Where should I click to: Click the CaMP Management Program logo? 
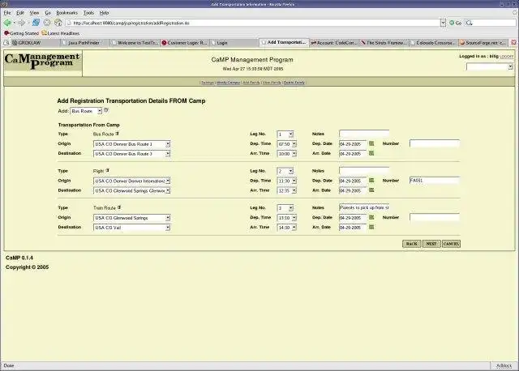tap(42, 62)
